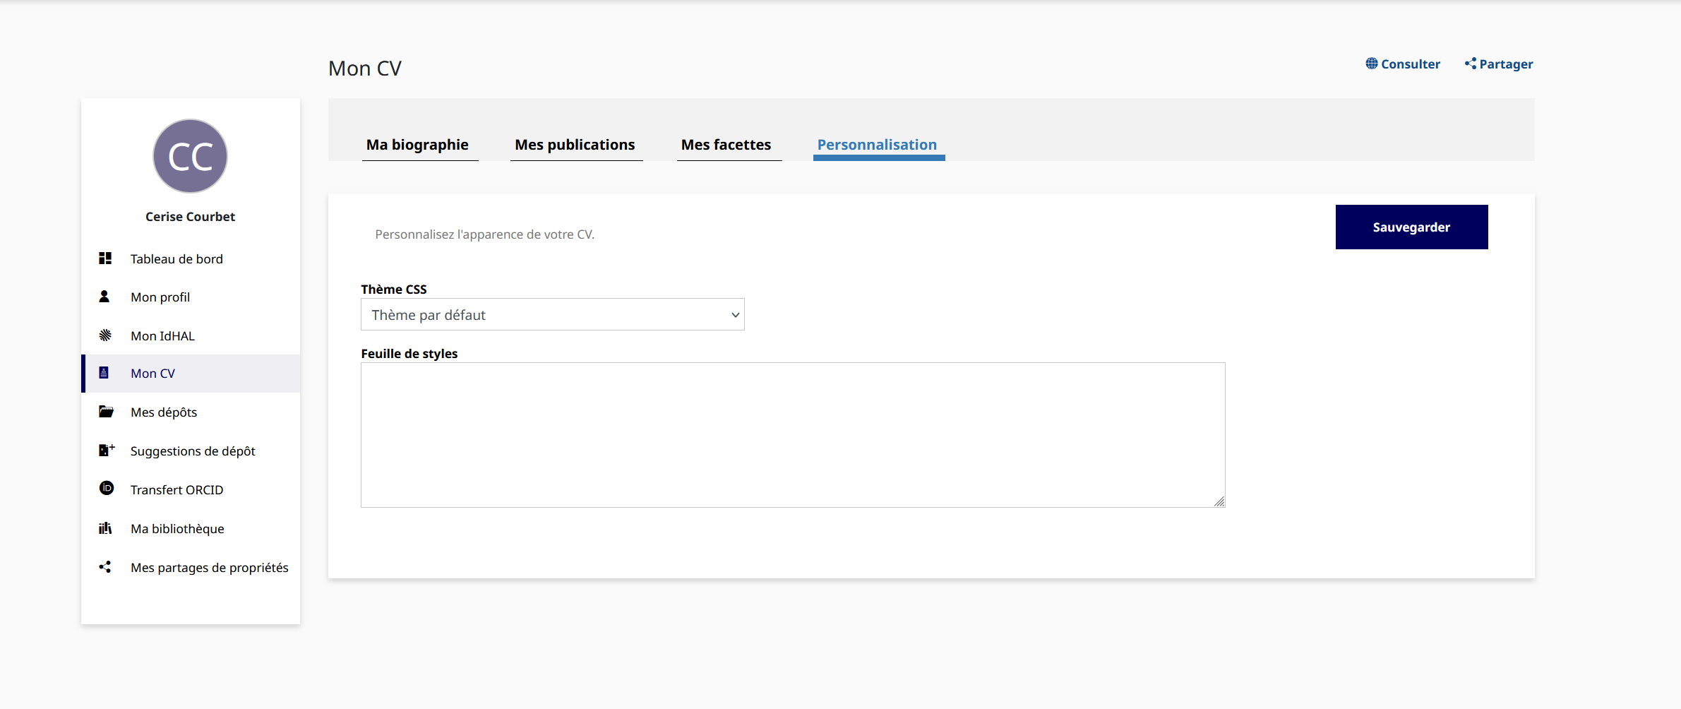Image resolution: width=1681 pixels, height=709 pixels.
Task: Open the Consulter link
Action: click(x=1403, y=64)
